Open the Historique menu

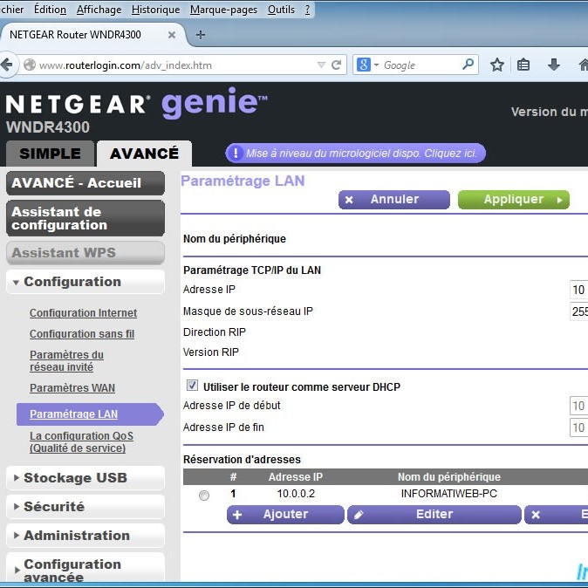click(x=155, y=10)
